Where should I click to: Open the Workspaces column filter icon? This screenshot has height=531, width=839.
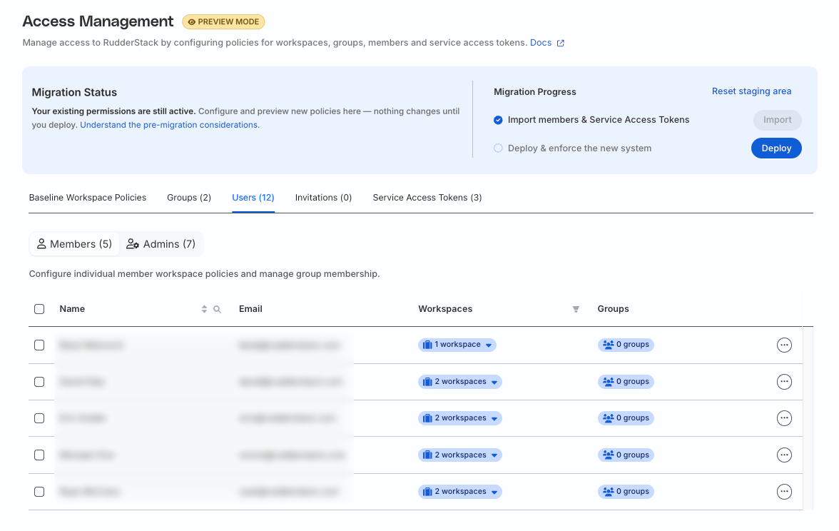(576, 309)
